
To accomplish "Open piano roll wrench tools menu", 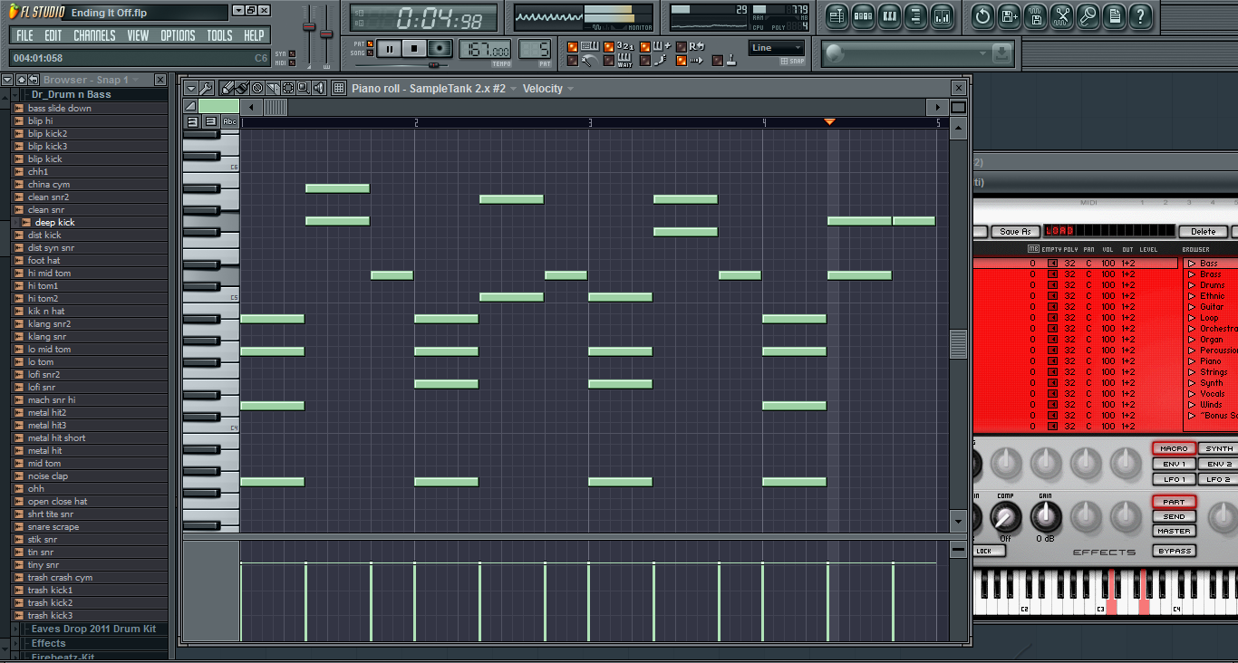I will point(206,88).
